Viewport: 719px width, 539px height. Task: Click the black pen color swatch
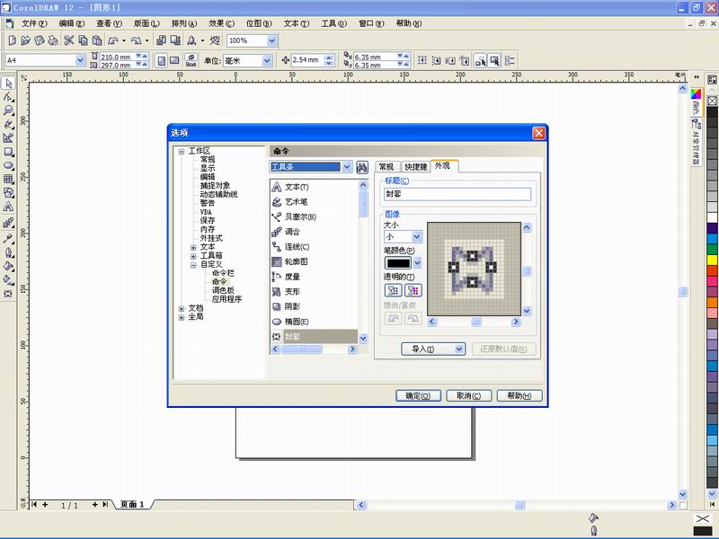[x=398, y=263]
